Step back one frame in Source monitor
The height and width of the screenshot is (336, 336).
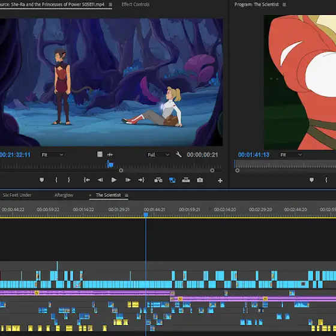100,180
